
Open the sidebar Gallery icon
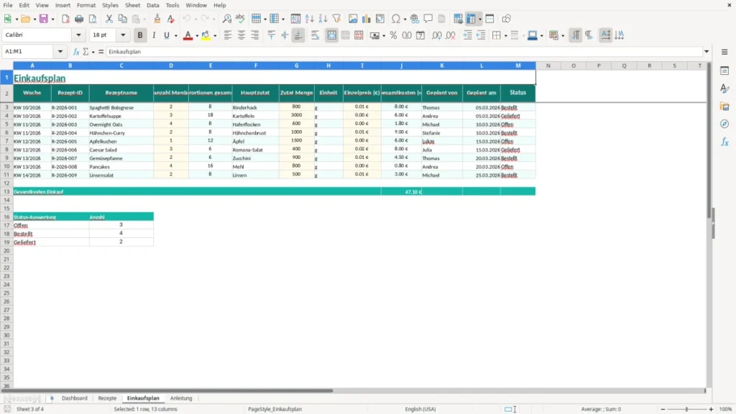[724, 106]
